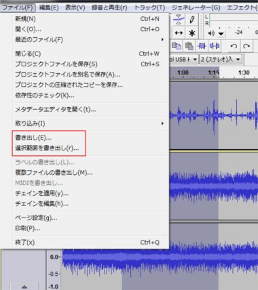Click the 1:00 mark on the timeline
The width and height of the screenshot is (258, 290).
tap(183, 72)
